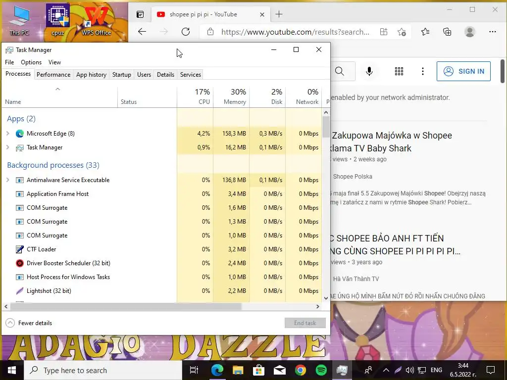Launch Microsoft Store from the taskbar
This screenshot has height=380, width=507.
pos(258,370)
